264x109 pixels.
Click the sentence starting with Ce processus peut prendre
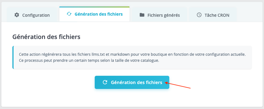click(x=89, y=60)
